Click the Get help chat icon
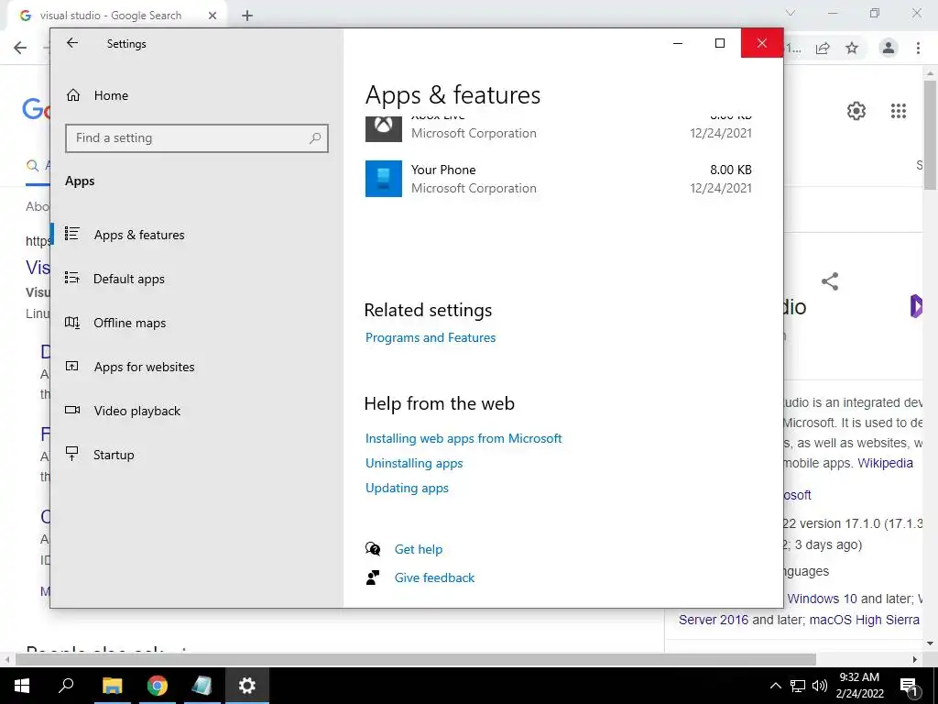This screenshot has height=704, width=938. (373, 549)
